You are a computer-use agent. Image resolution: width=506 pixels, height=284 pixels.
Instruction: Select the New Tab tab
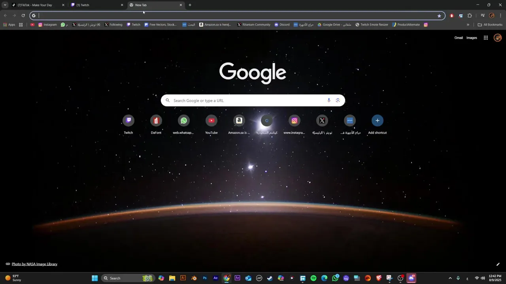[x=156, y=5]
